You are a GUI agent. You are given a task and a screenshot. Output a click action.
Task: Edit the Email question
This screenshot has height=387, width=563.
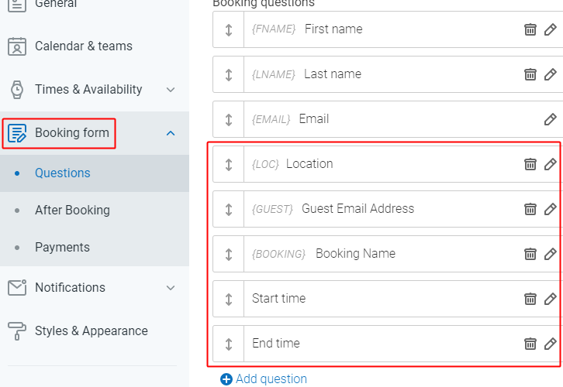tap(550, 119)
